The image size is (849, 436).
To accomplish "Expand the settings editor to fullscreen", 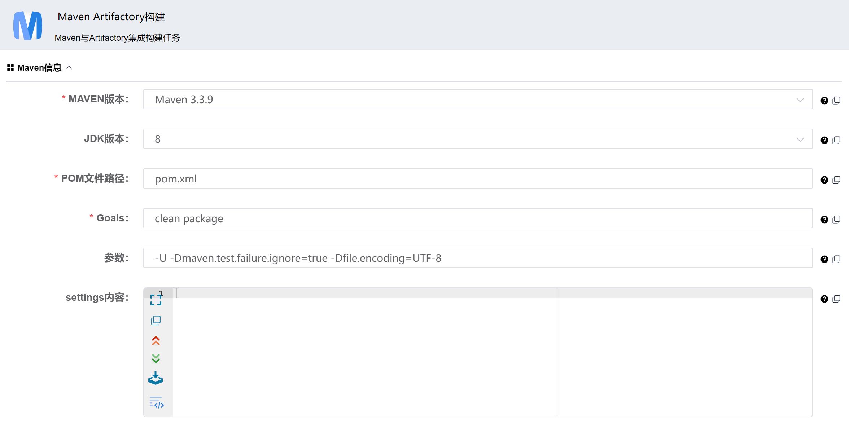I will 156,300.
